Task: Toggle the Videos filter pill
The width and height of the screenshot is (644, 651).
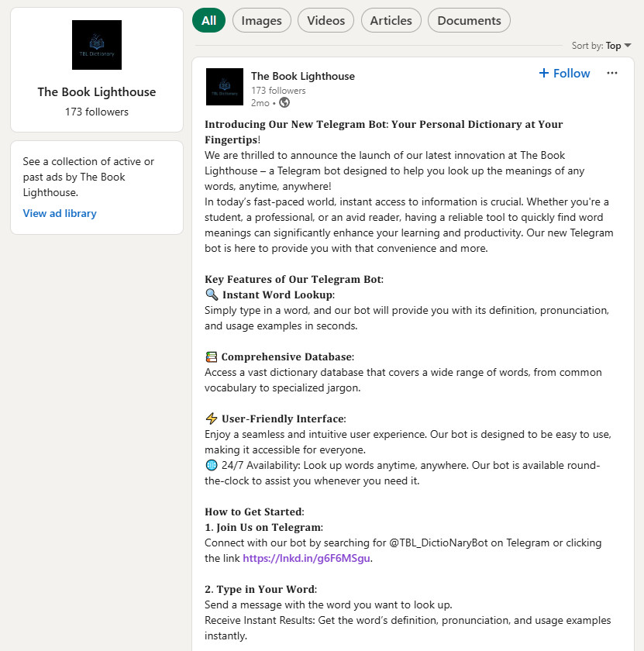Action: [x=325, y=21]
